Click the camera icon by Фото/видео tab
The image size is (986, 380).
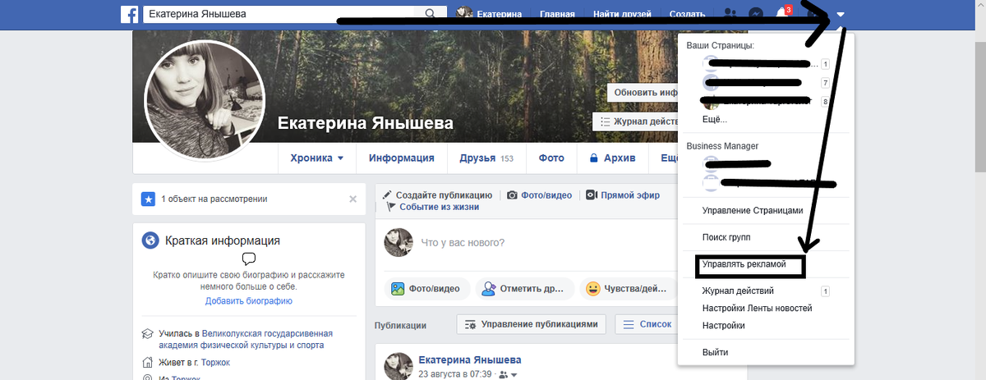(512, 195)
